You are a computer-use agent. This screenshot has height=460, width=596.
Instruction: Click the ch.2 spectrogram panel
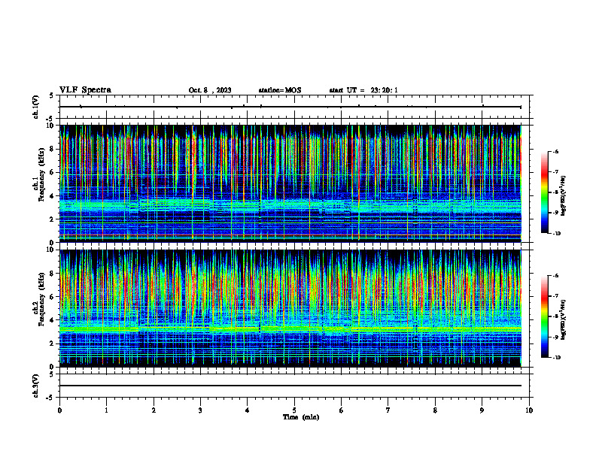[x=290, y=308]
